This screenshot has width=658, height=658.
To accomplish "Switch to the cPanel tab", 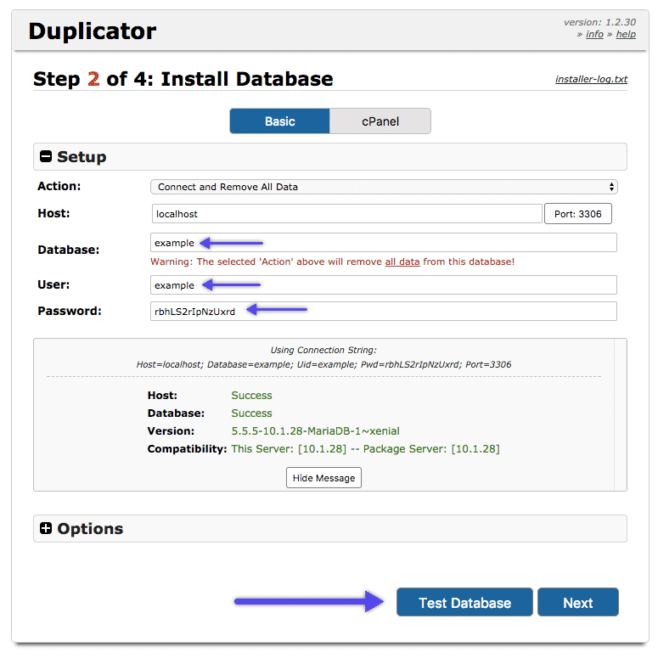I will (x=380, y=121).
